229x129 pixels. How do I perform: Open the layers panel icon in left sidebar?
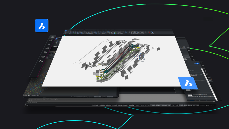[x=51, y=40]
